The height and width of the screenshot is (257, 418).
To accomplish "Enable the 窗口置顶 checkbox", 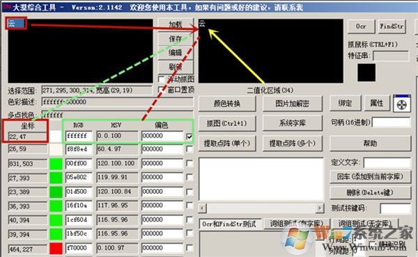I will (x=162, y=90).
